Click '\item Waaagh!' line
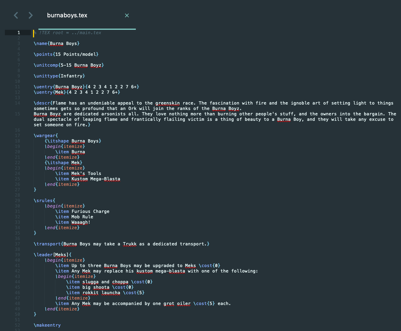This screenshot has height=331, width=401. coord(73,222)
